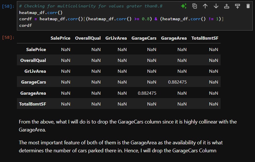Viewport: 255px width, 162px height.
Task: Click NaN in SalePrice row, TotalBsmtSF column
Action: [x=214, y=50]
